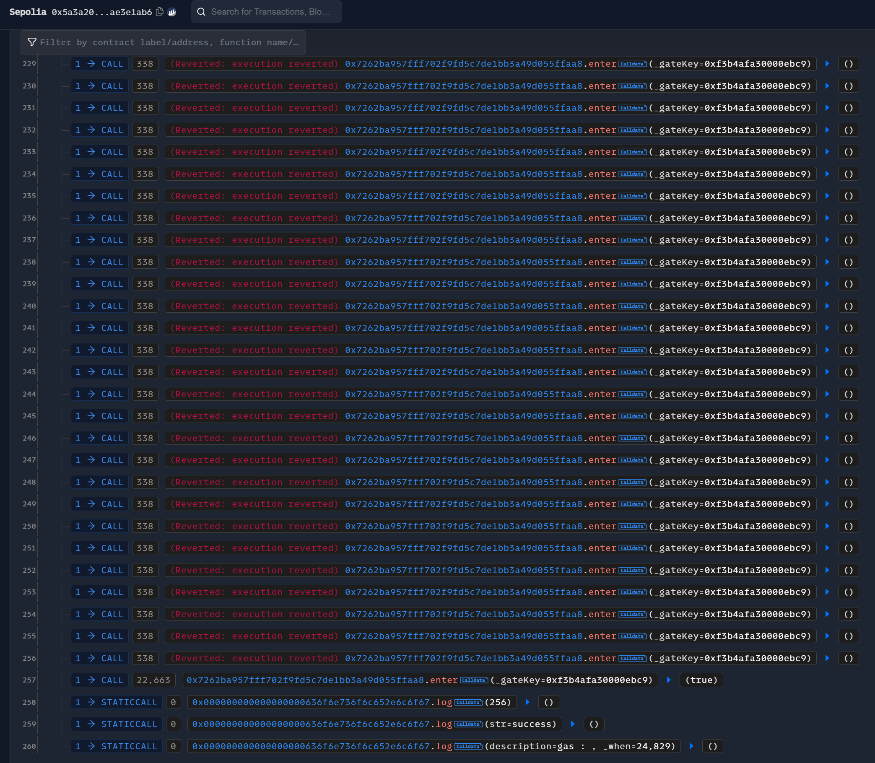Open console address link on row 259
The width and height of the screenshot is (875, 763).
(x=311, y=724)
